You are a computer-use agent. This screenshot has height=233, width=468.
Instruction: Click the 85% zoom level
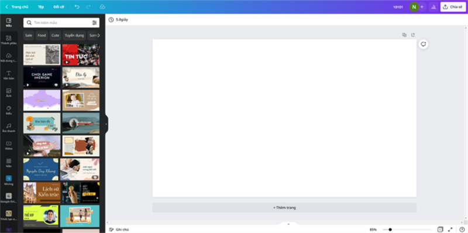373,229
